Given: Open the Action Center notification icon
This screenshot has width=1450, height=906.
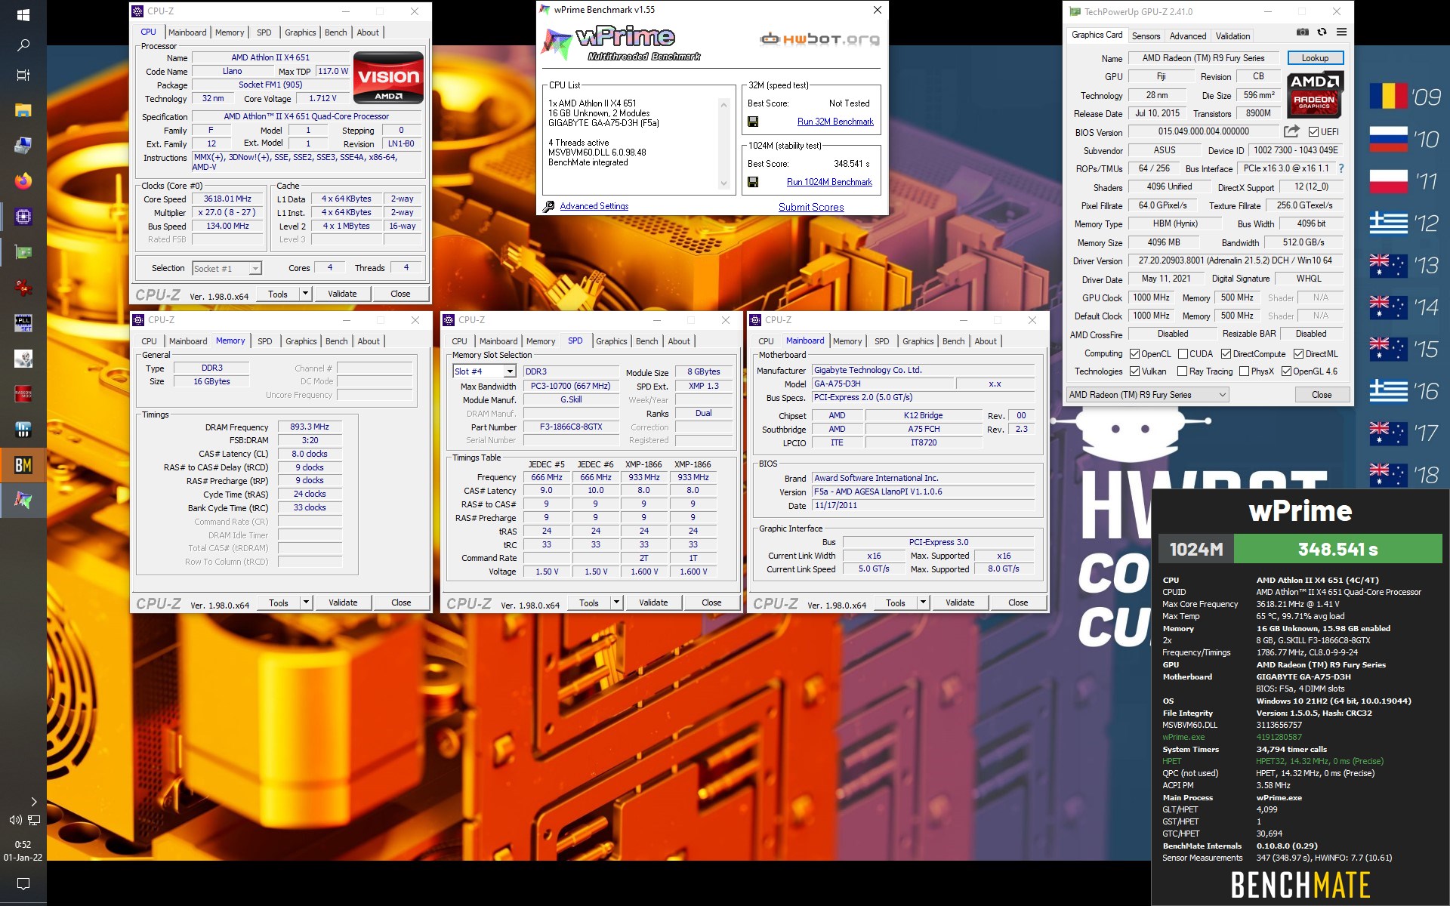Looking at the screenshot, I should coord(23,883).
